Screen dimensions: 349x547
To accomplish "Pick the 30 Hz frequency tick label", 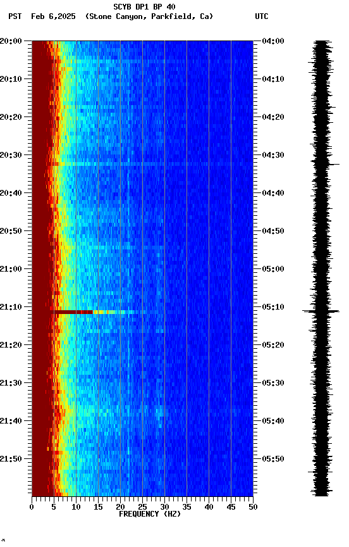I will coord(164,507).
